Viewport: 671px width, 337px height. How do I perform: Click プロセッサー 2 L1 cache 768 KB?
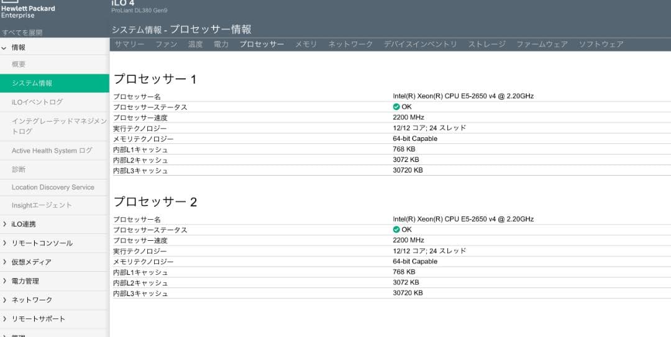tap(404, 272)
